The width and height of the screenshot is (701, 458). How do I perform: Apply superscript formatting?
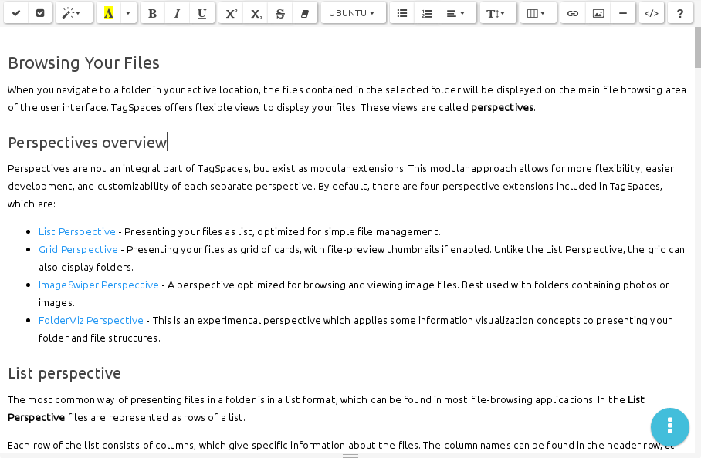[231, 13]
